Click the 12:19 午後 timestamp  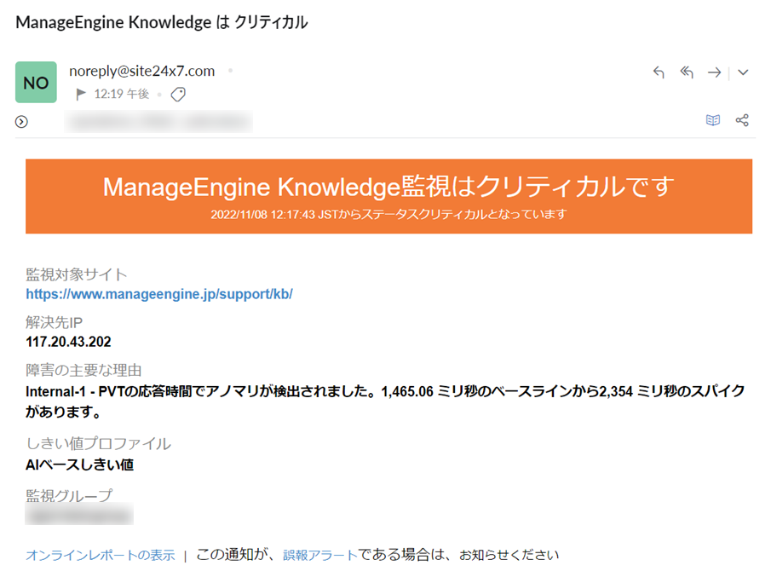(x=121, y=95)
